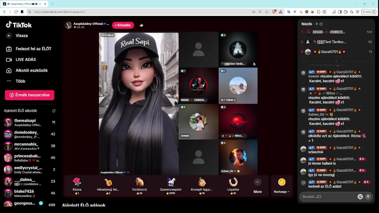Click the share arrow beside Követés
Image resolution: width=379 pixels, height=213 pixels.
pos(142,25)
